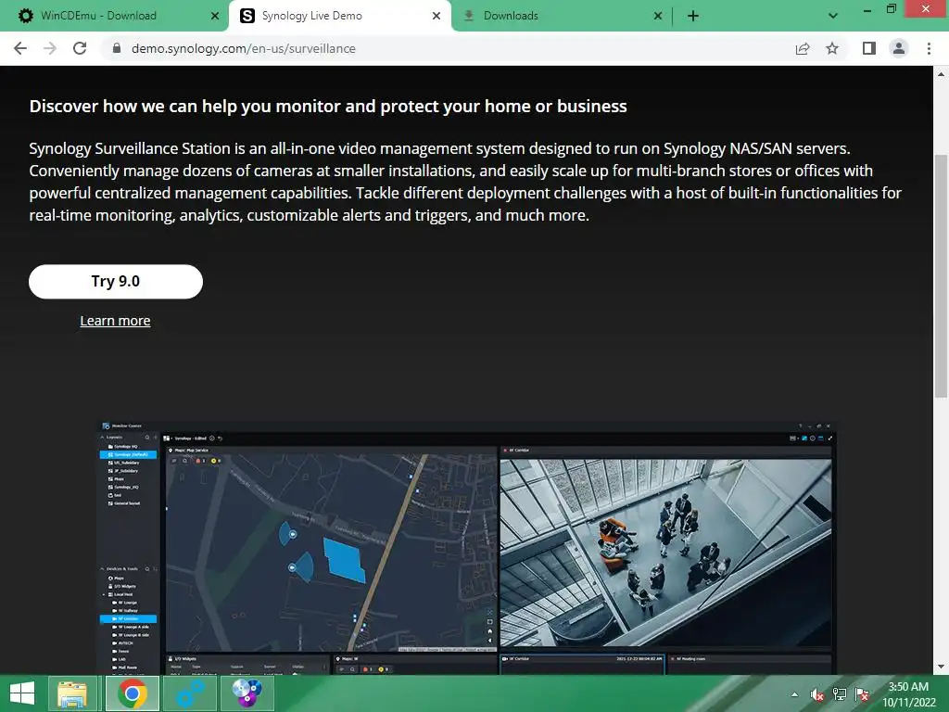Reload the current page
Screen dimensions: 949x712
pyautogui.click(x=80, y=48)
